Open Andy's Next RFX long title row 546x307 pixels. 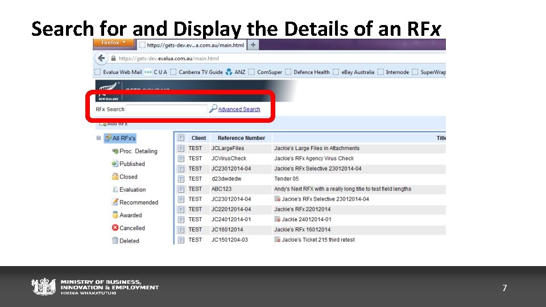coord(342,189)
